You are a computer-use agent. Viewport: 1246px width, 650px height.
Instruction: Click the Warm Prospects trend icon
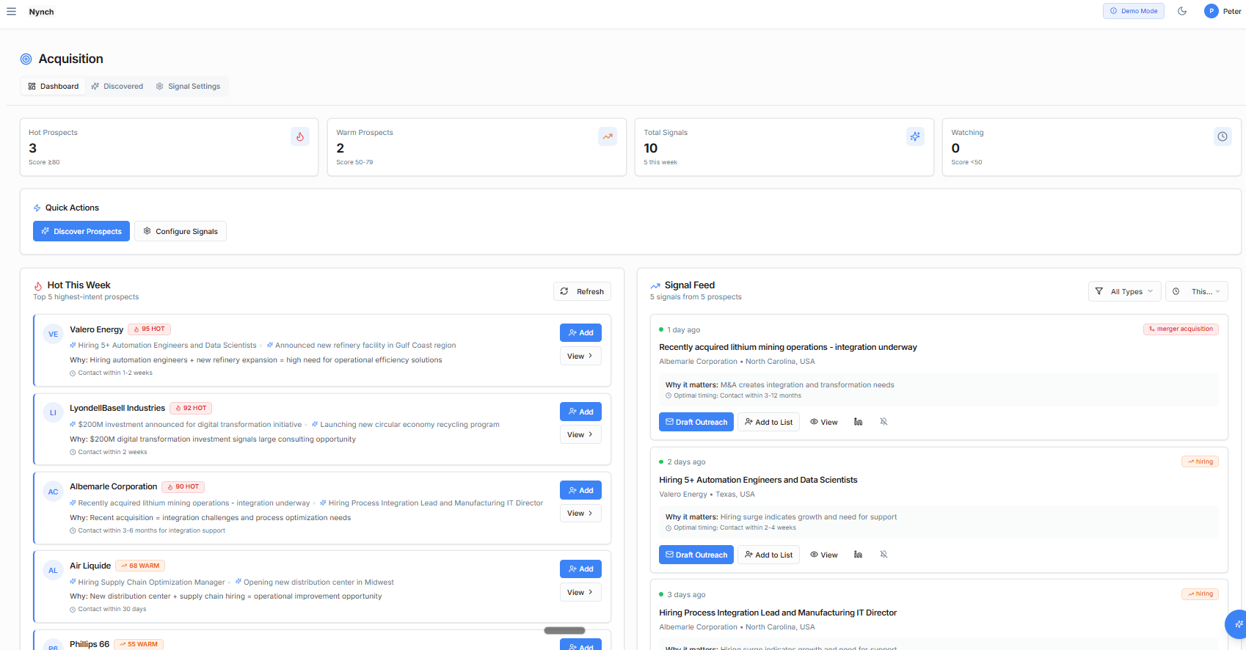(608, 136)
